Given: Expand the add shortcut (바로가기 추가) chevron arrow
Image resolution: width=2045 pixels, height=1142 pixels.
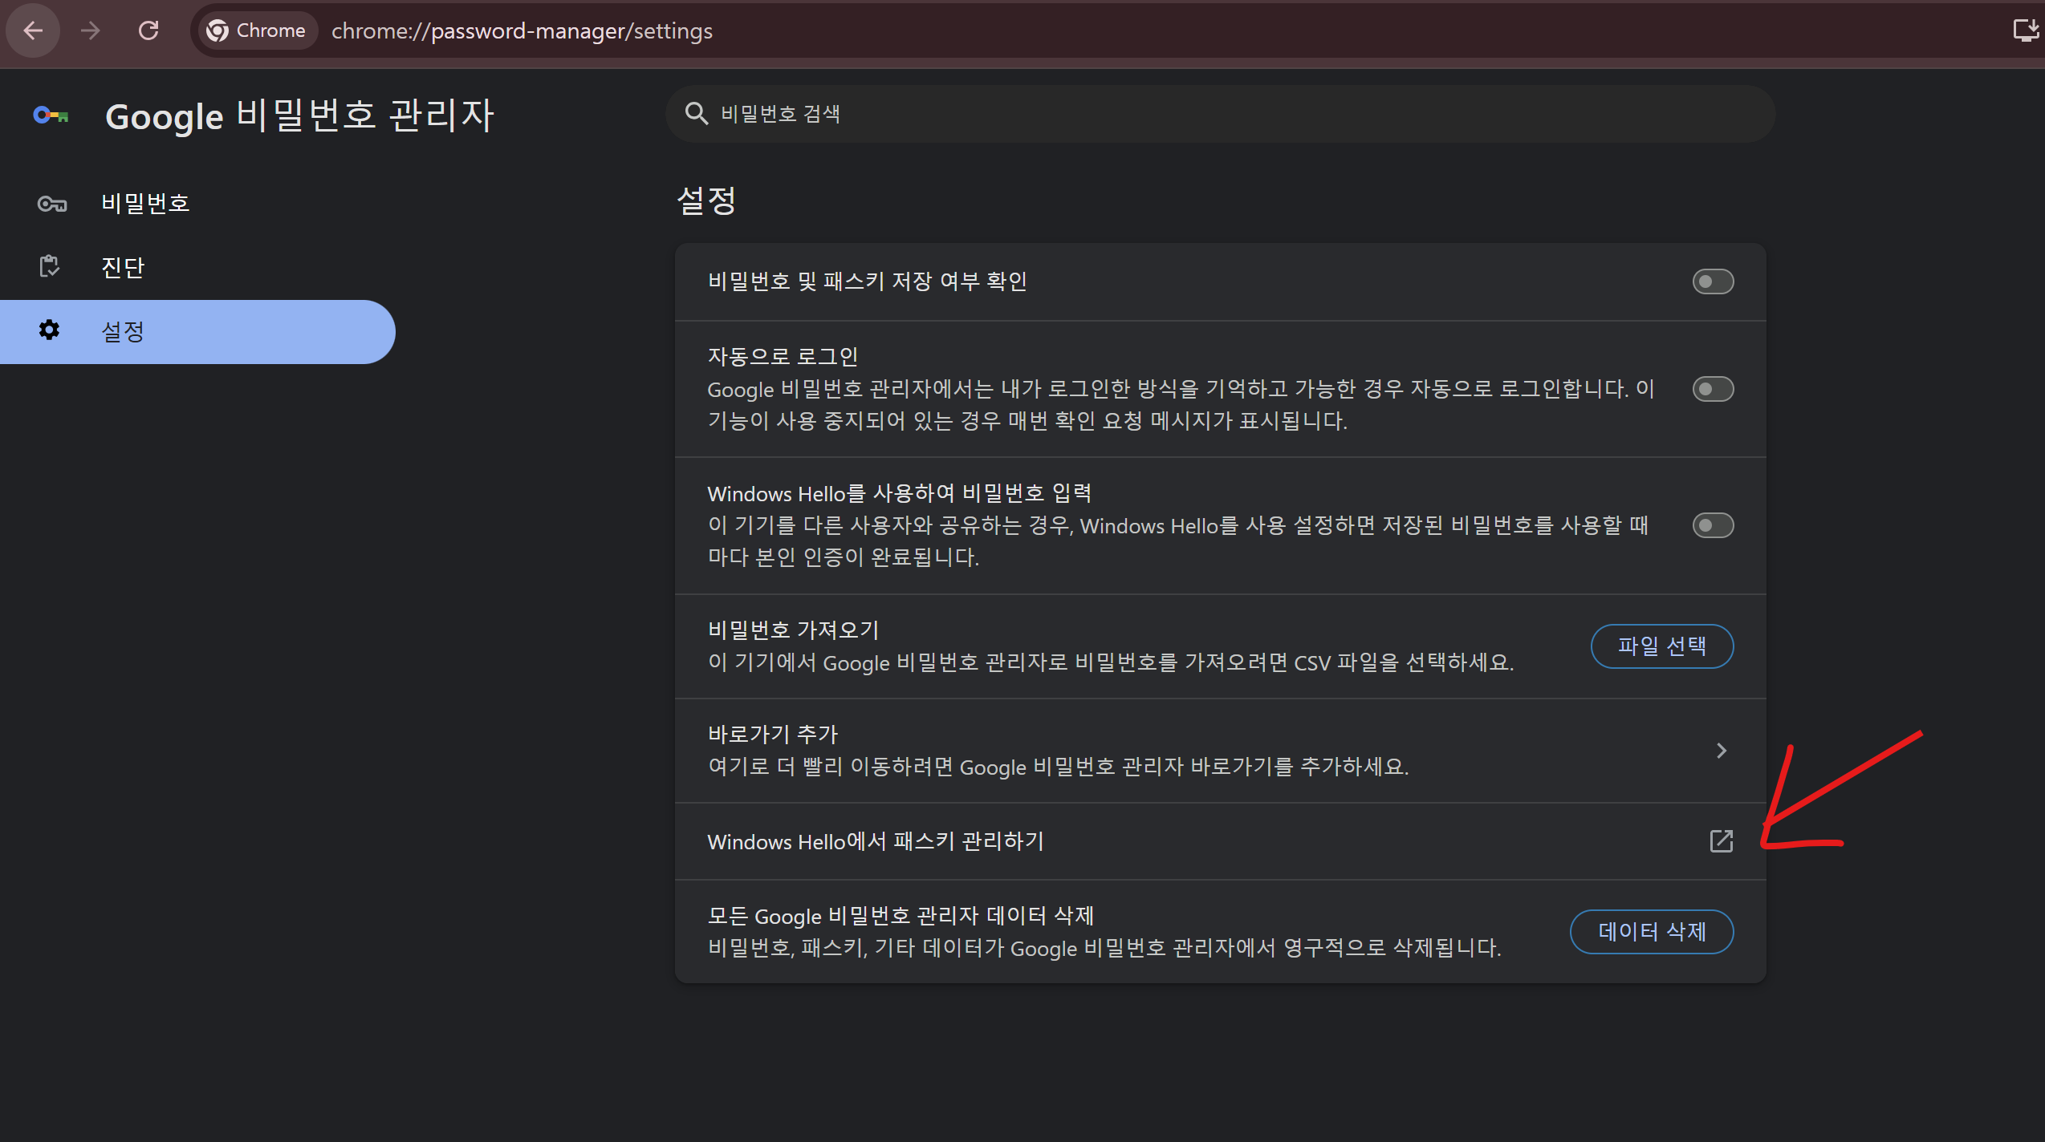Looking at the screenshot, I should [1721, 751].
